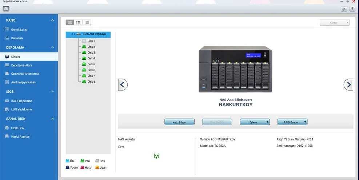Open the Eylem dropdown
The width and height of the screenshot is (359, 180).
point(255,122)
